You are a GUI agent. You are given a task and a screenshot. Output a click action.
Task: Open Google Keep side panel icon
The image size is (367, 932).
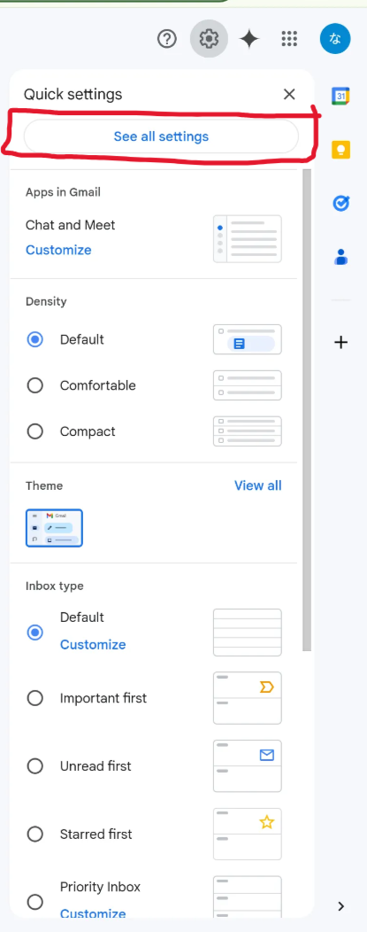point(340,150)
